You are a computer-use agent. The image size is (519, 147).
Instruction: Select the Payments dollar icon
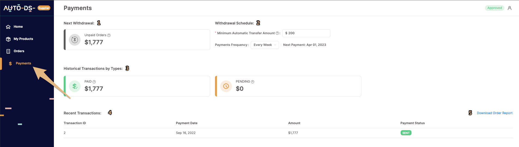click(x=10, y=64)
